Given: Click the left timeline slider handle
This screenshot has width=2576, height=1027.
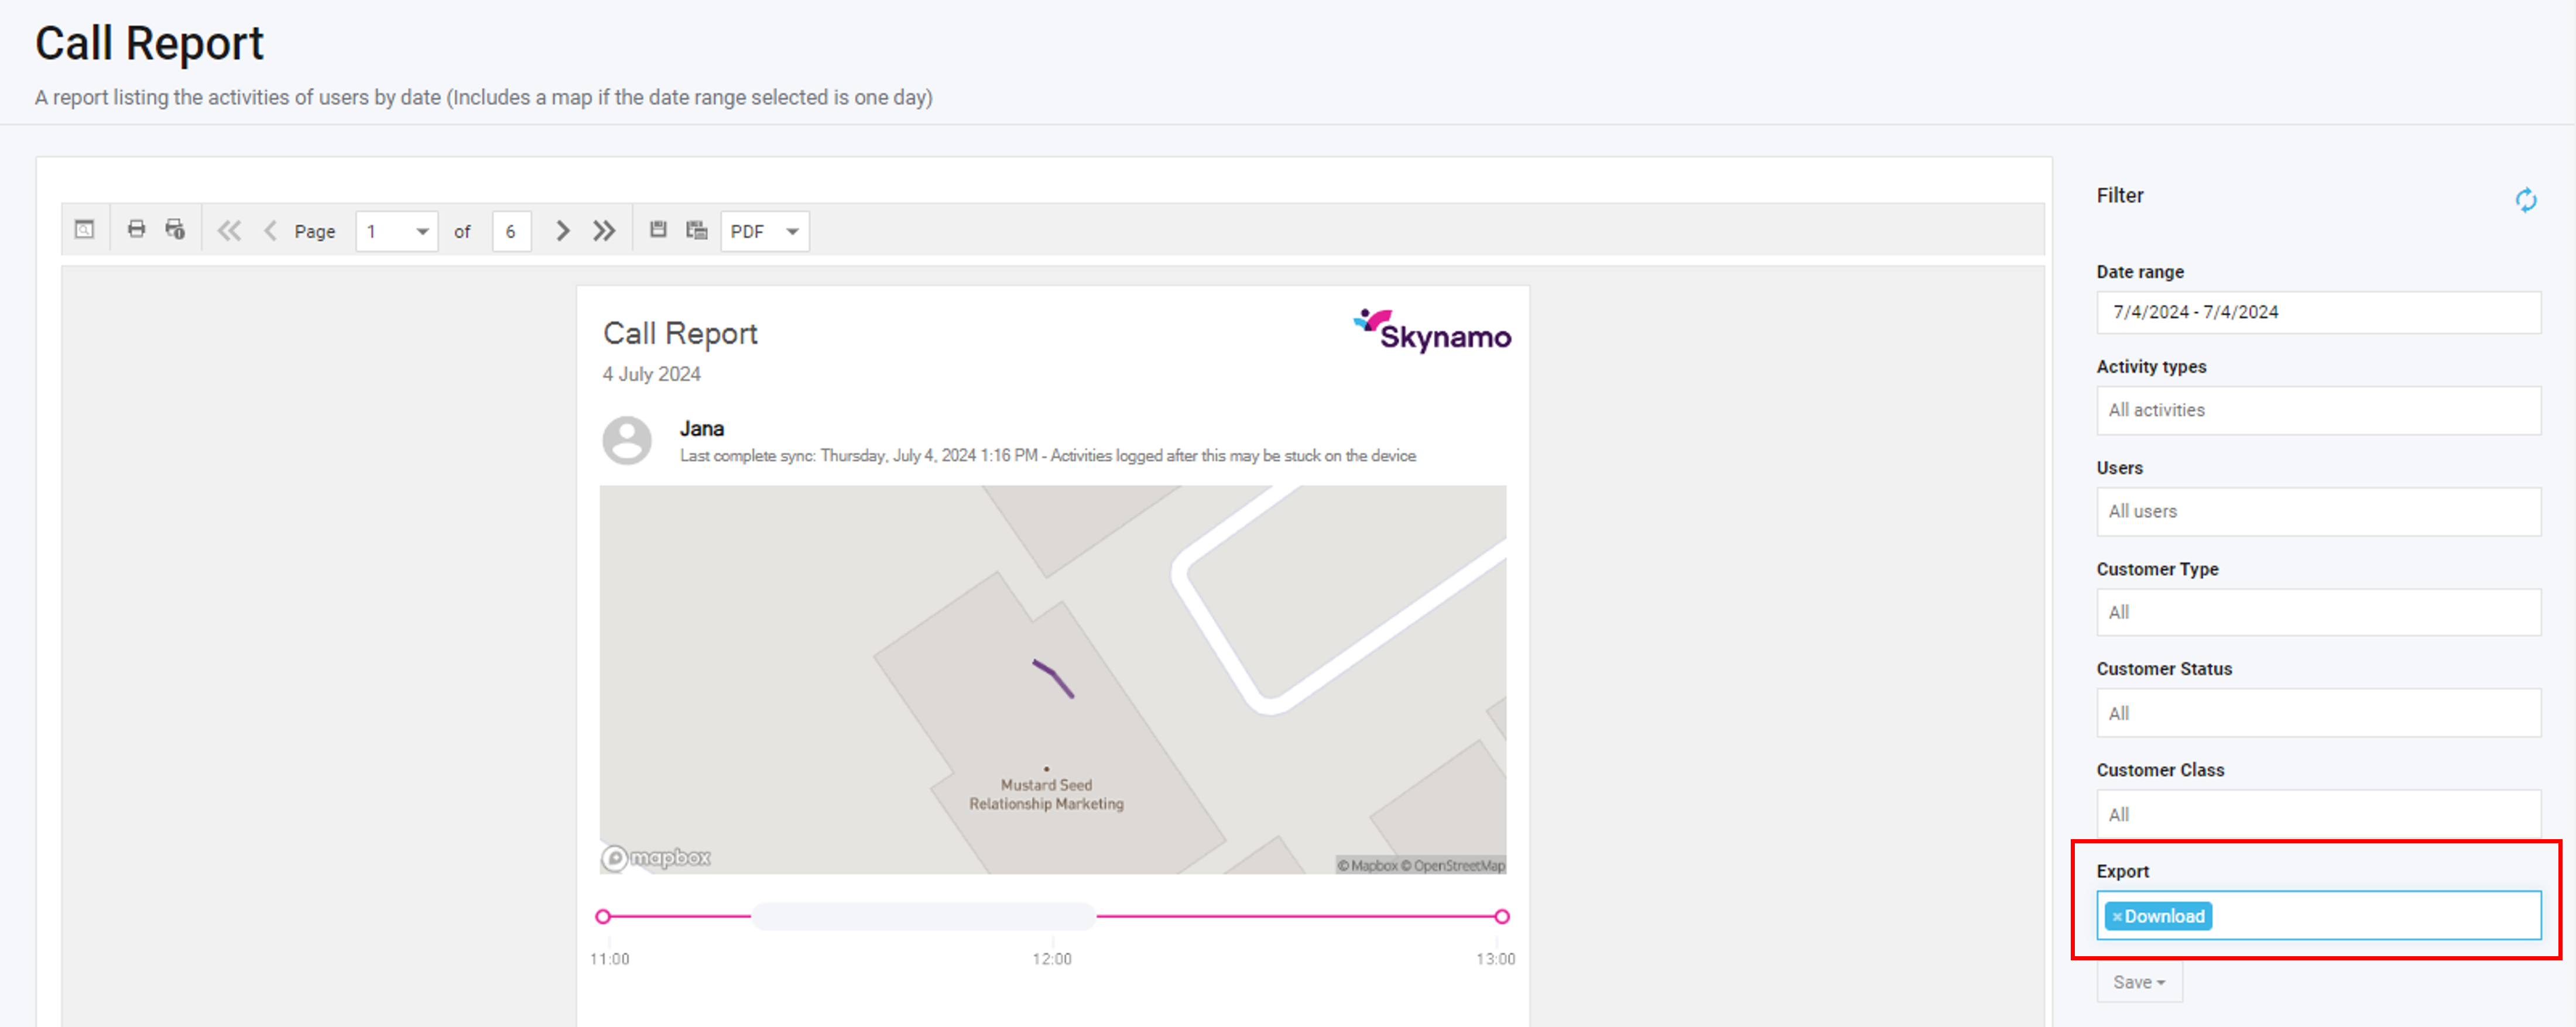Looking at the screenshot, I should (x=603, y=916).
